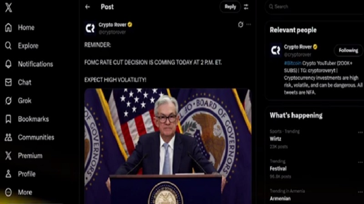Open the Bookmarks icon
The width and height of the screenshot is (364, 204).
tap(8, 119)
